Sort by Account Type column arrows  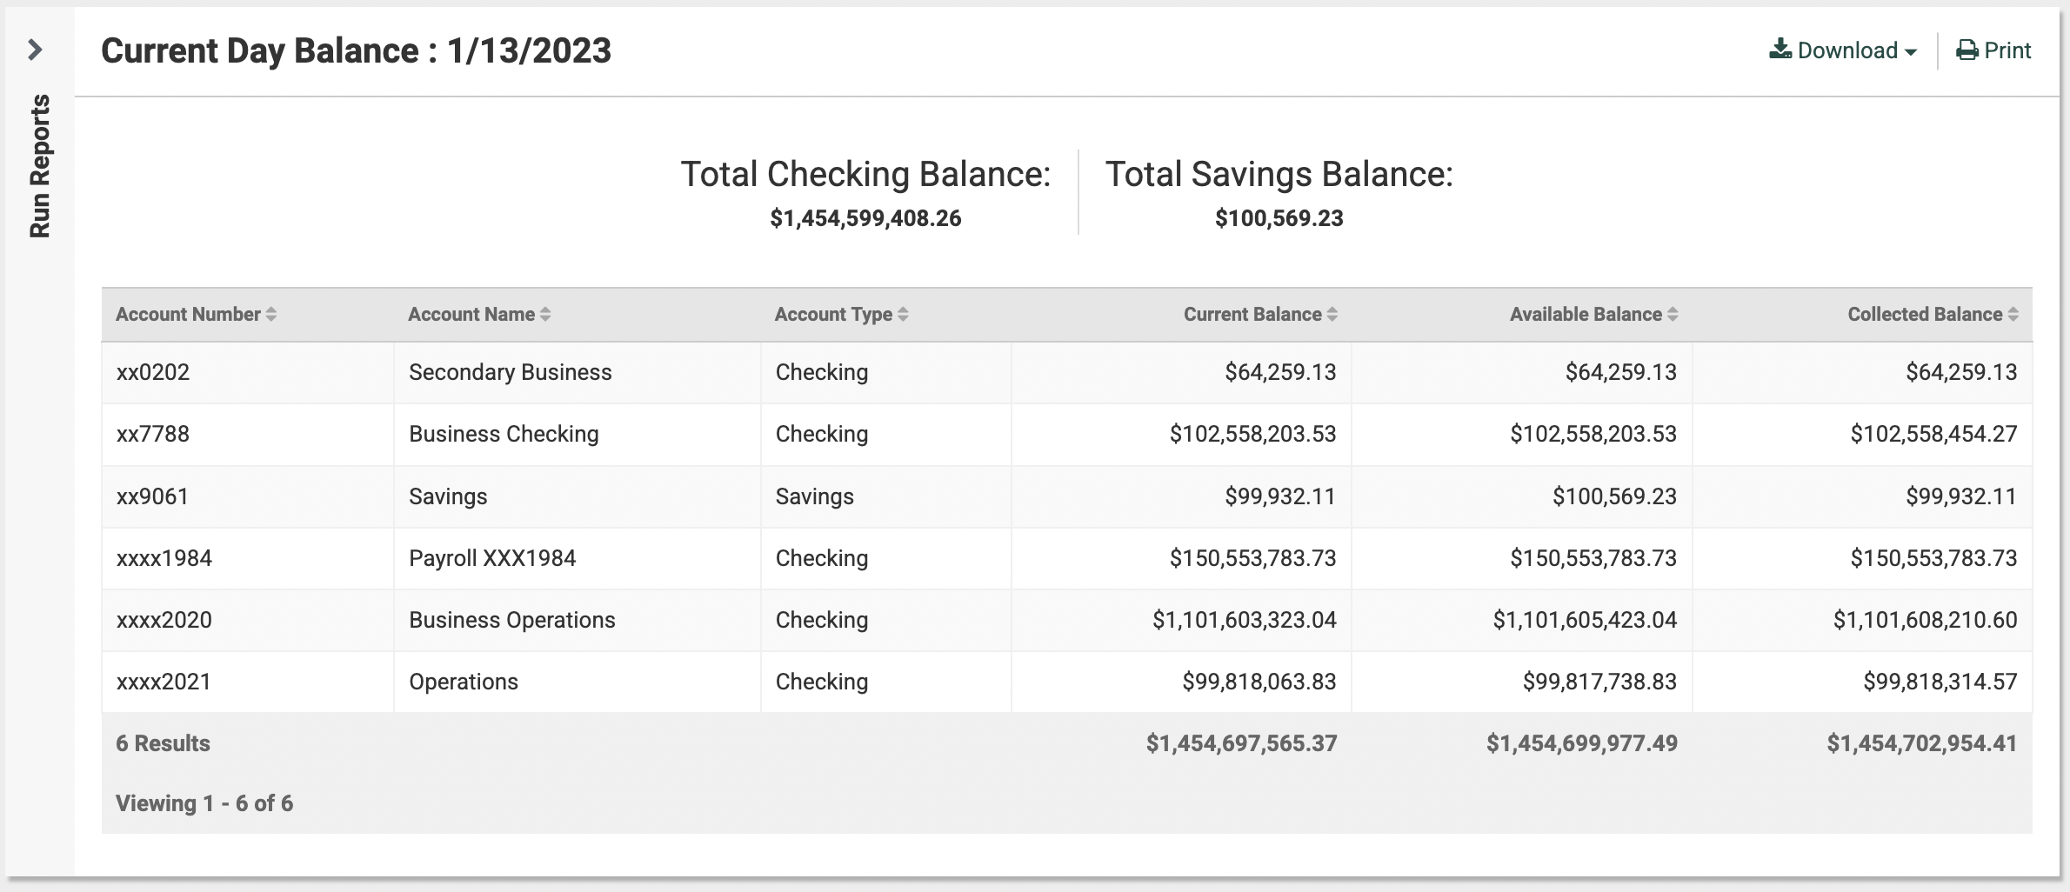tap(903, 315)
